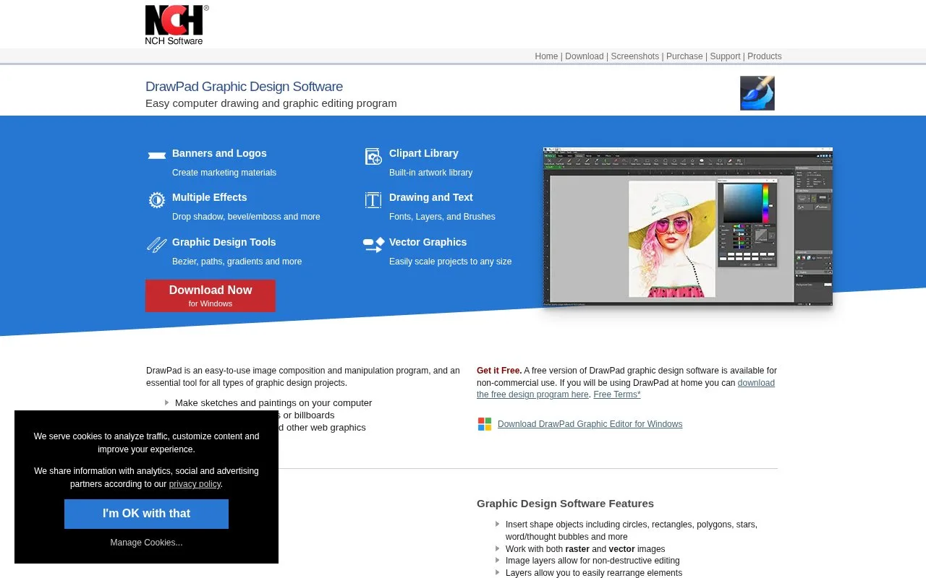Click the Drawing and Text T icon

pyautogui.click(x=373, y=200)
